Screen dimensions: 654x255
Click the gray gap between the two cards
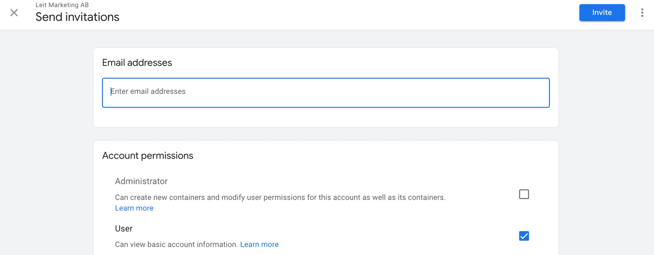325,134
